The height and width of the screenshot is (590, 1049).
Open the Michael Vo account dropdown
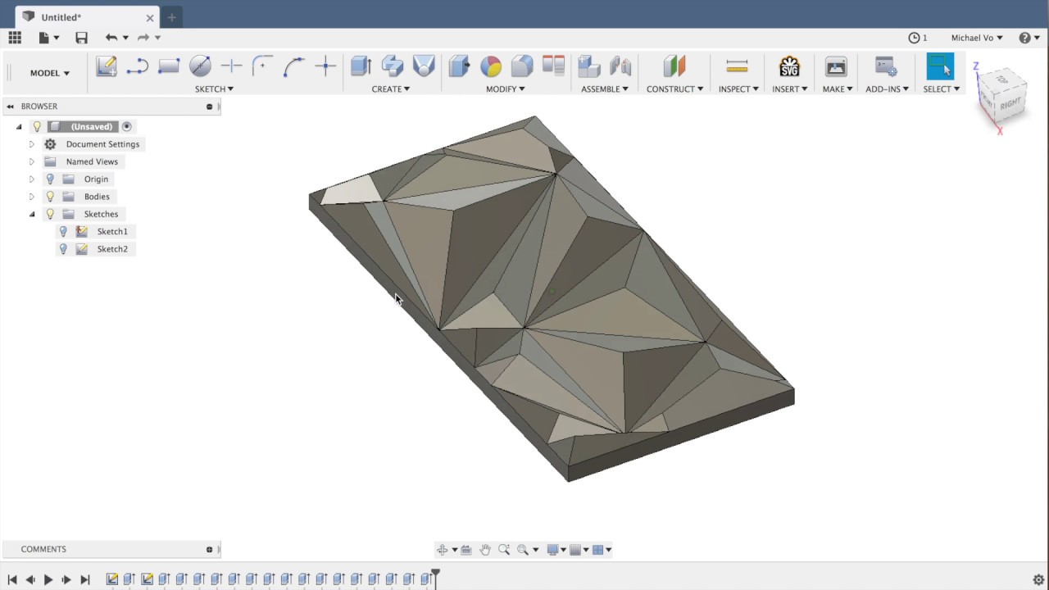click(x=977, y=38)
